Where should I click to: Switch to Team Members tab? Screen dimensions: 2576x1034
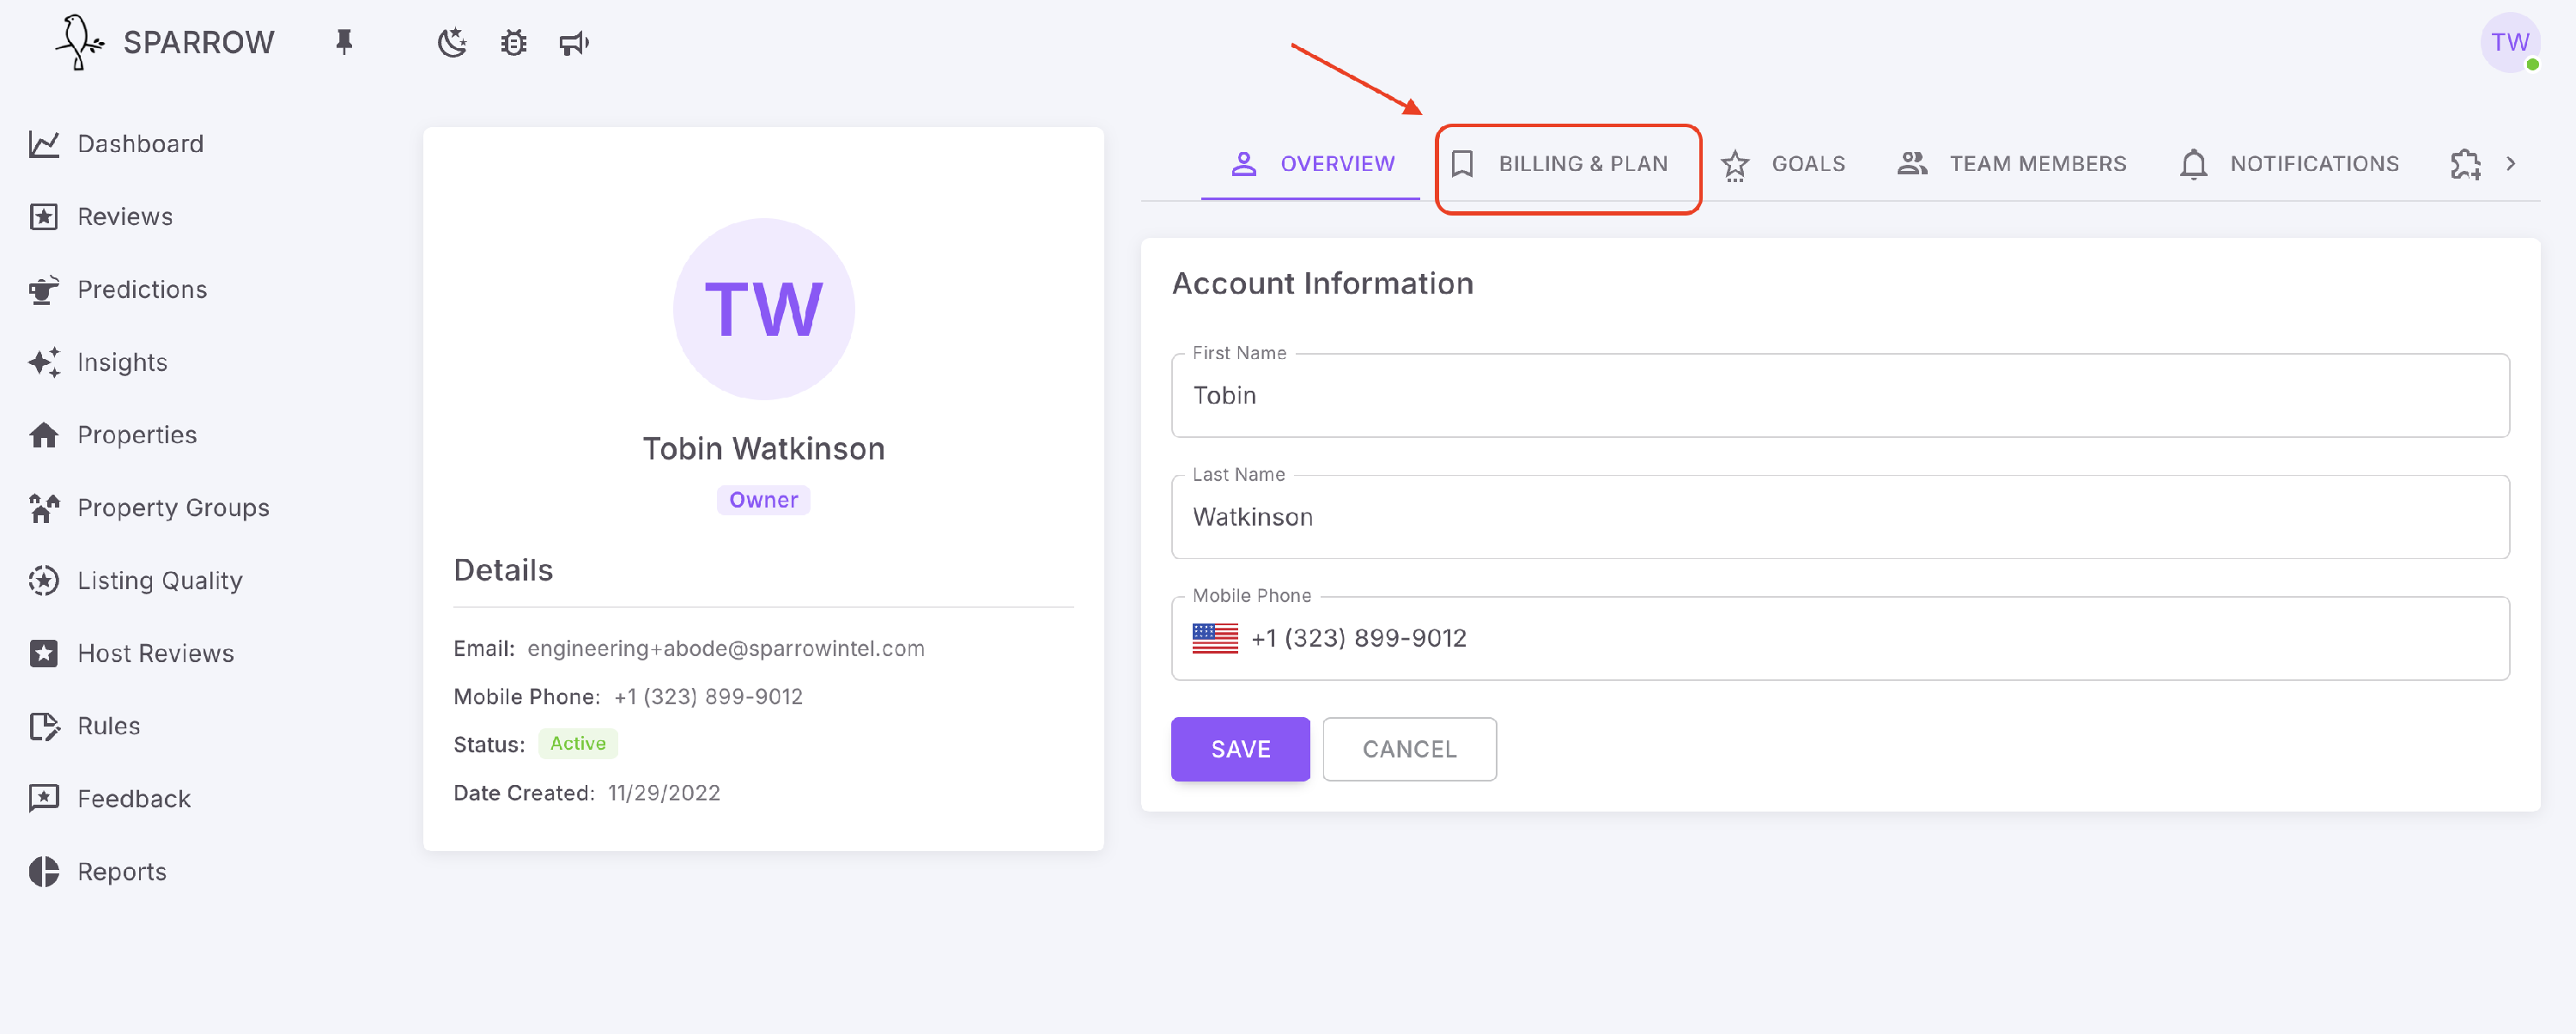[x=2012, y=164]
